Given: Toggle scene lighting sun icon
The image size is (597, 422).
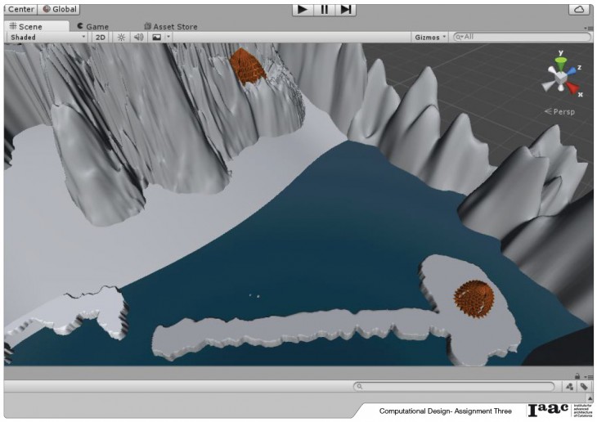Looking at the screenshot, I should click(121, 37).
